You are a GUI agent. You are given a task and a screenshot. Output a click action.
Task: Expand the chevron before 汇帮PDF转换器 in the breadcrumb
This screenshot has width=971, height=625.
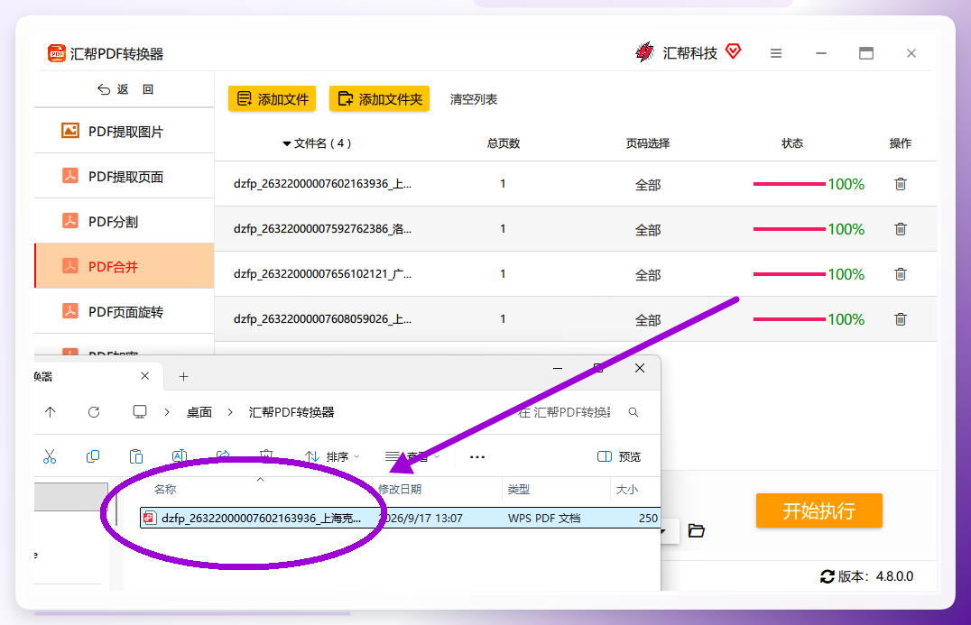click(230, 412)
